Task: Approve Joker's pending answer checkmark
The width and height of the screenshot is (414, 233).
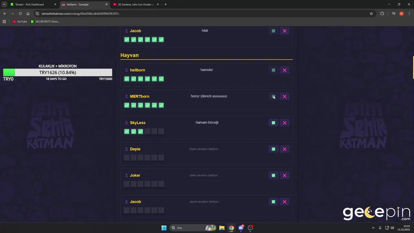Action: pos(273,175)
